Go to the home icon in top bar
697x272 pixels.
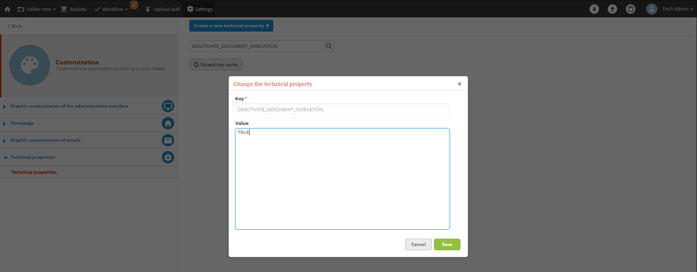tap(7, 9)
